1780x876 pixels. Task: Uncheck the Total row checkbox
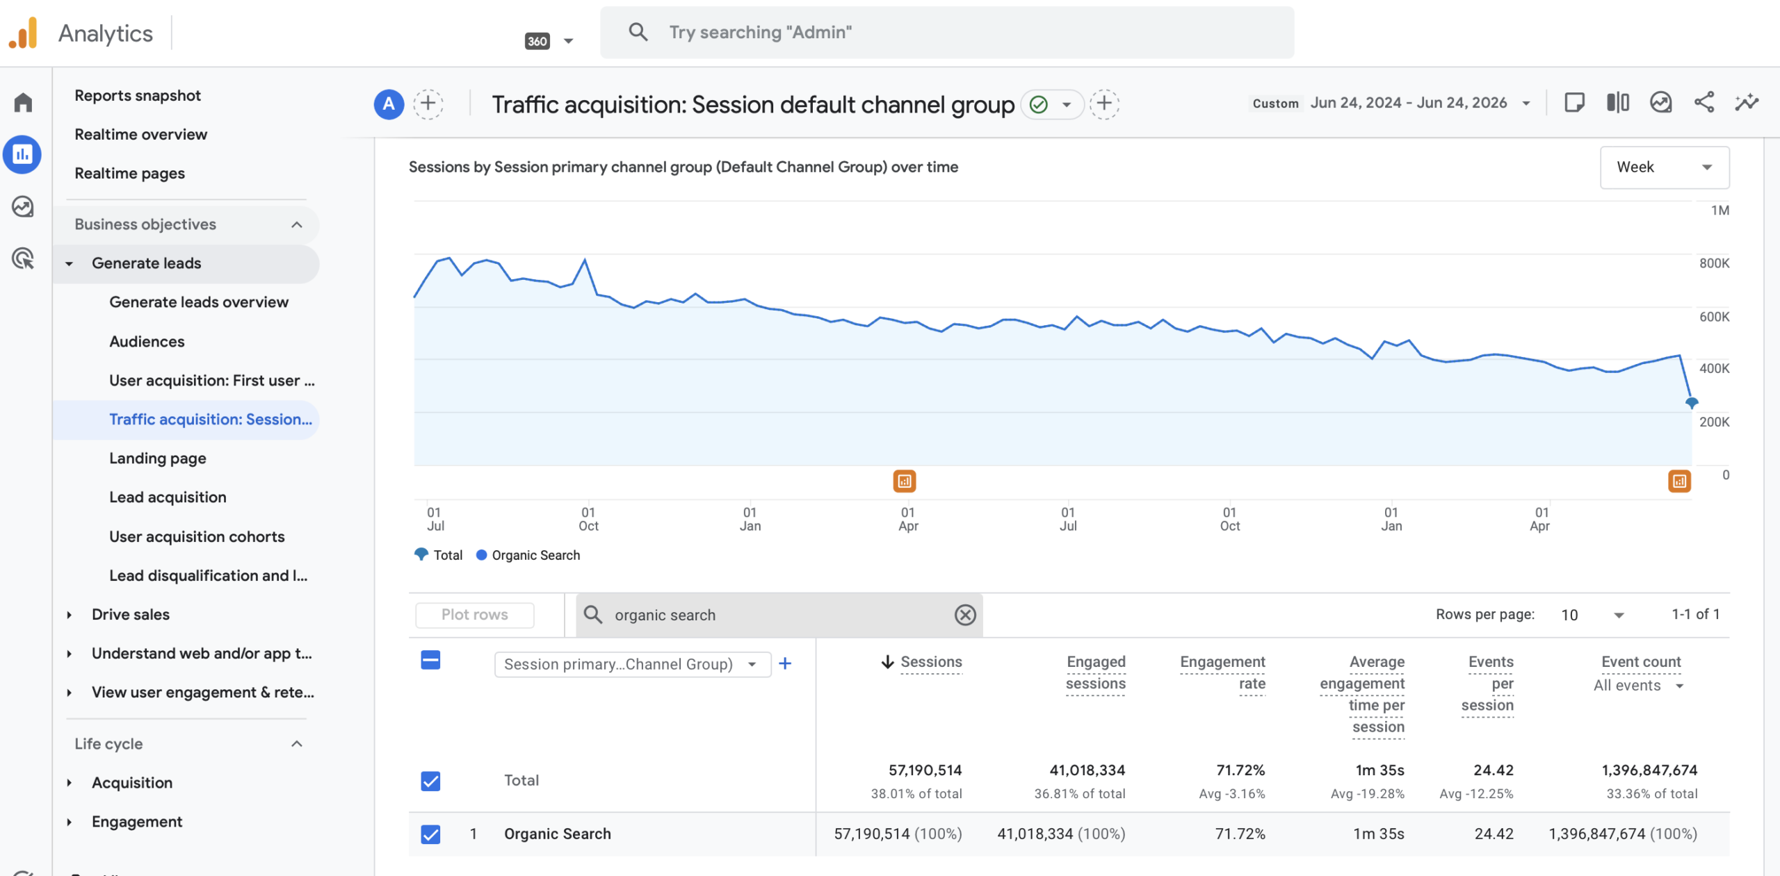click(430, 781)
